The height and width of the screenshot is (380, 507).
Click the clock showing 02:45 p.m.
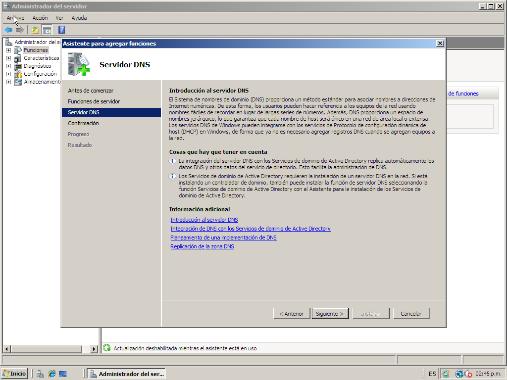coord(489,374)
